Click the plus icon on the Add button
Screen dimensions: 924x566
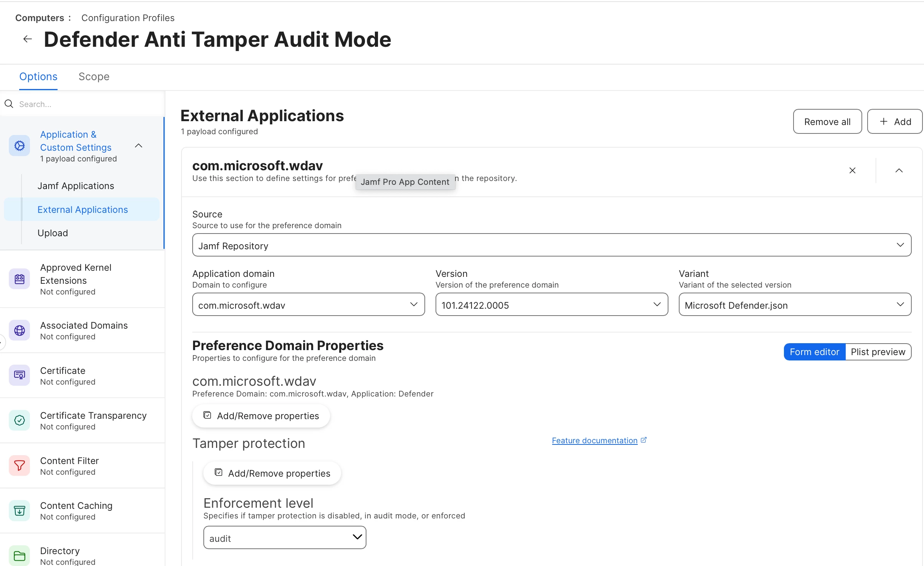(884, 121)
